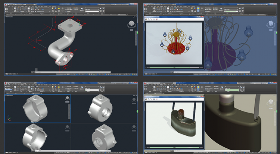Click the ViewCube in the pipe-elbow window

click(x=132, y=24)
